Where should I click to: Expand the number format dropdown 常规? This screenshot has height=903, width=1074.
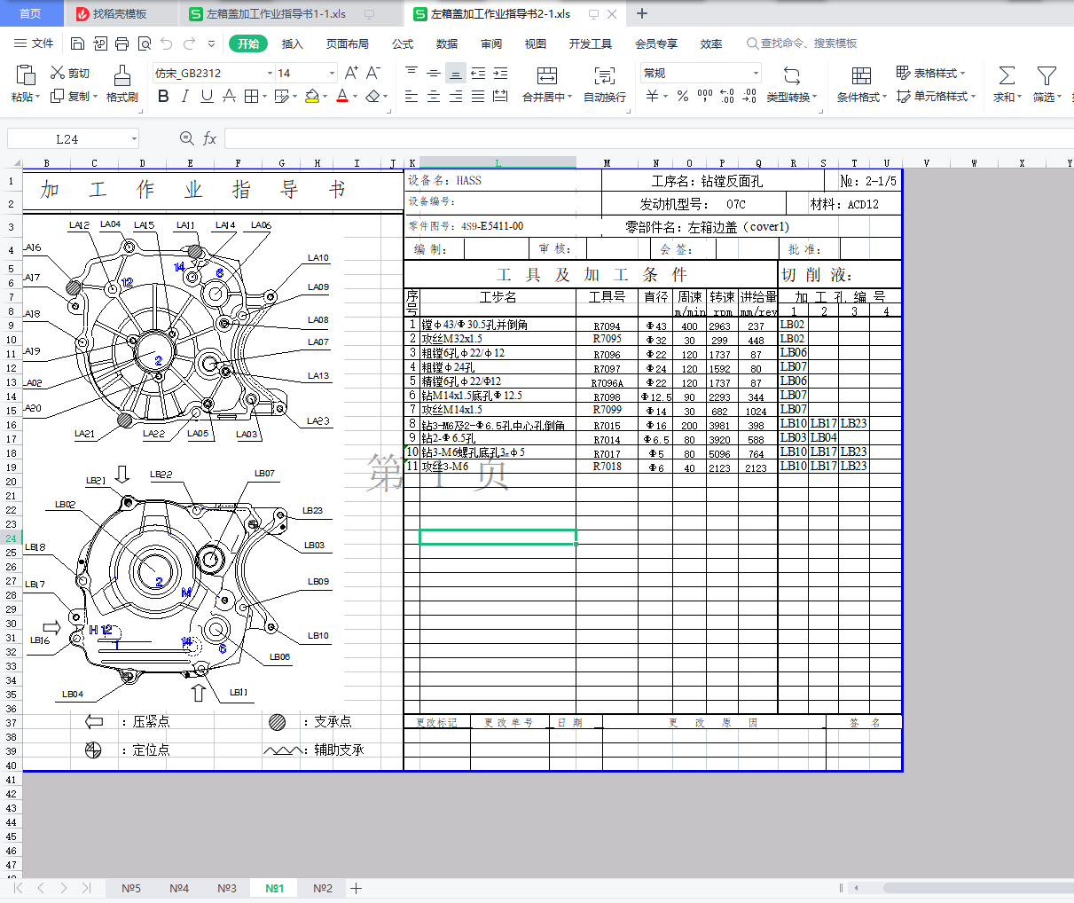coord(756,73)
